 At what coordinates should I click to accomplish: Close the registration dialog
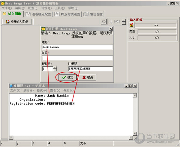click(x=111, y=29)
